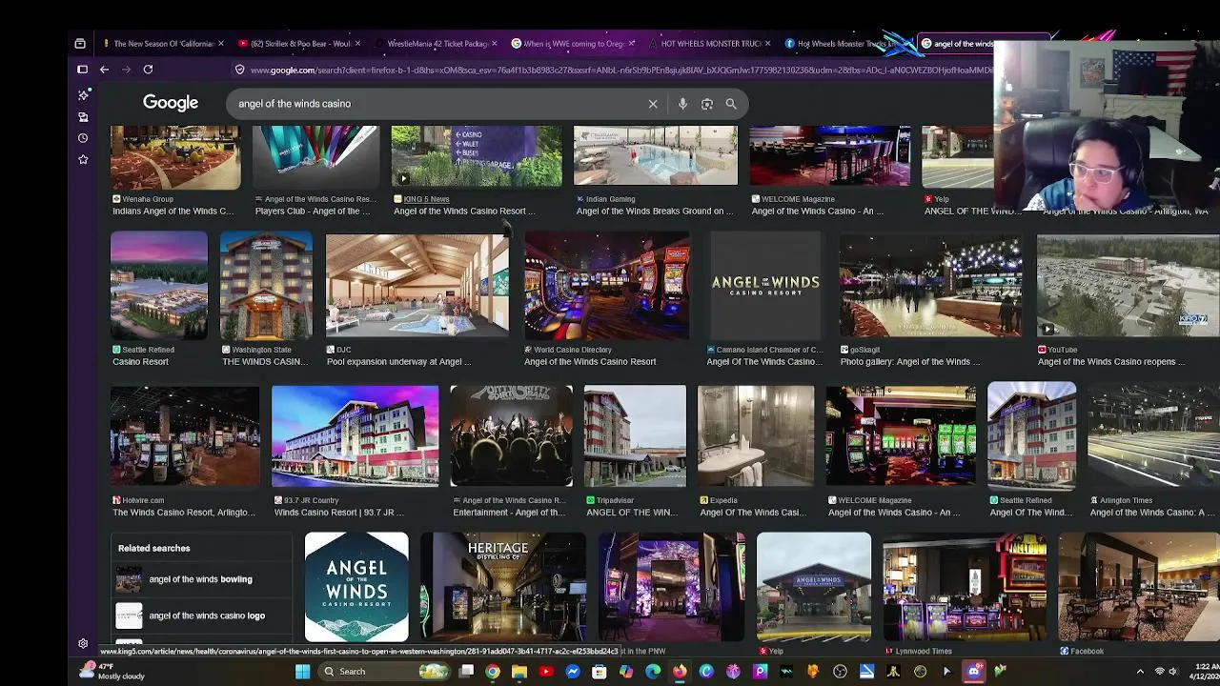Open synced tabs in sidebar
This screenshot has width=1220, height=686.
[x=83, y=117]
